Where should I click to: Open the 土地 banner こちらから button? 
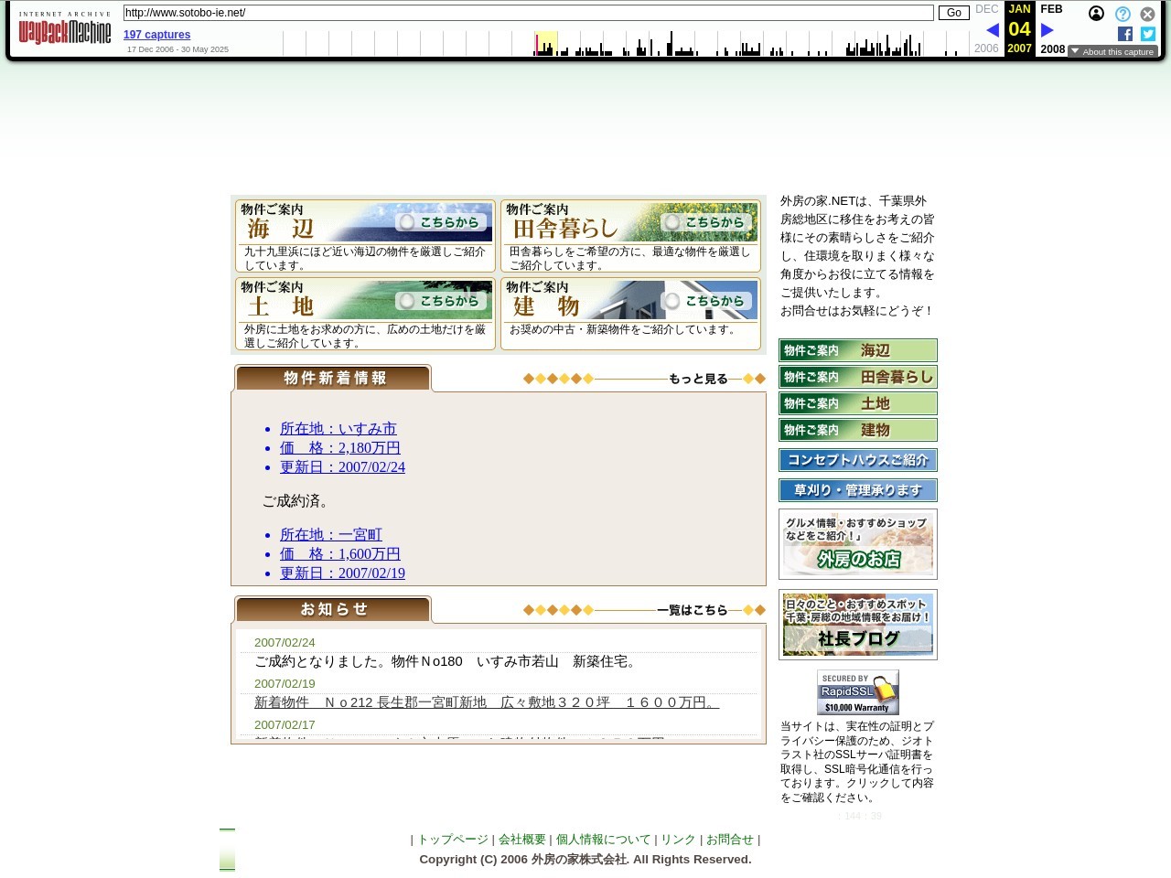point(443,301)
